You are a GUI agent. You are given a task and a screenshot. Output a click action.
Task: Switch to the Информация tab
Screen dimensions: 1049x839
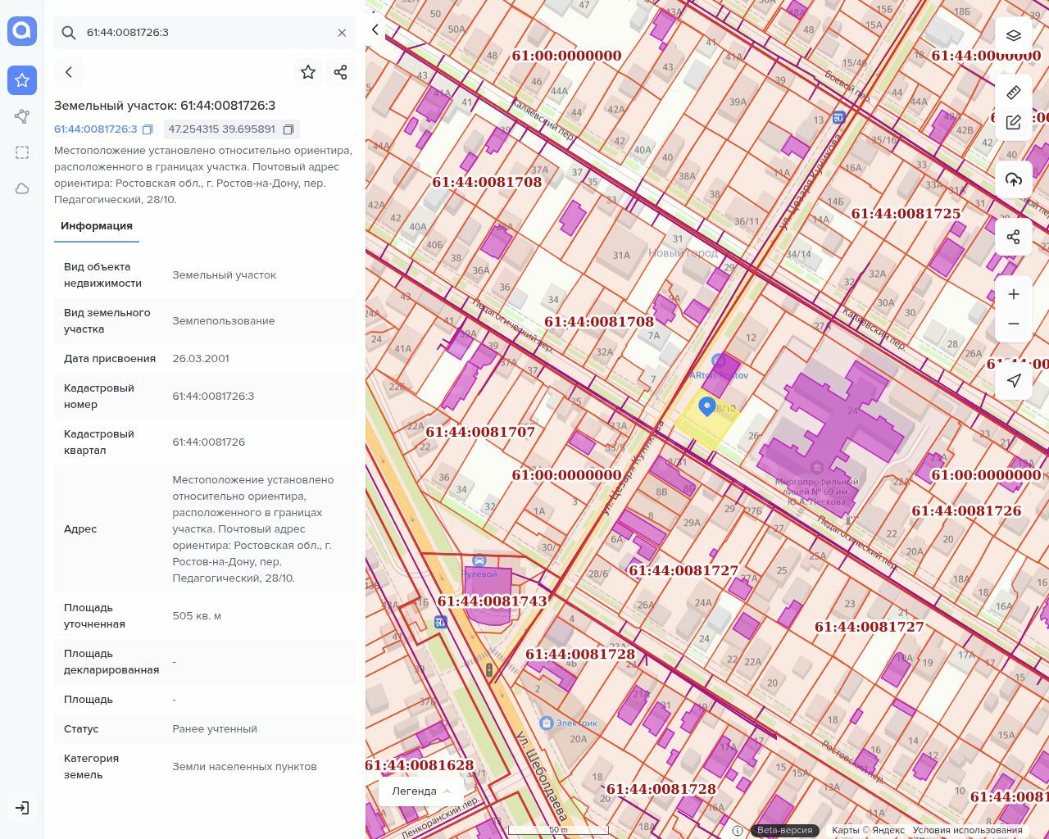tap(97, 226)
